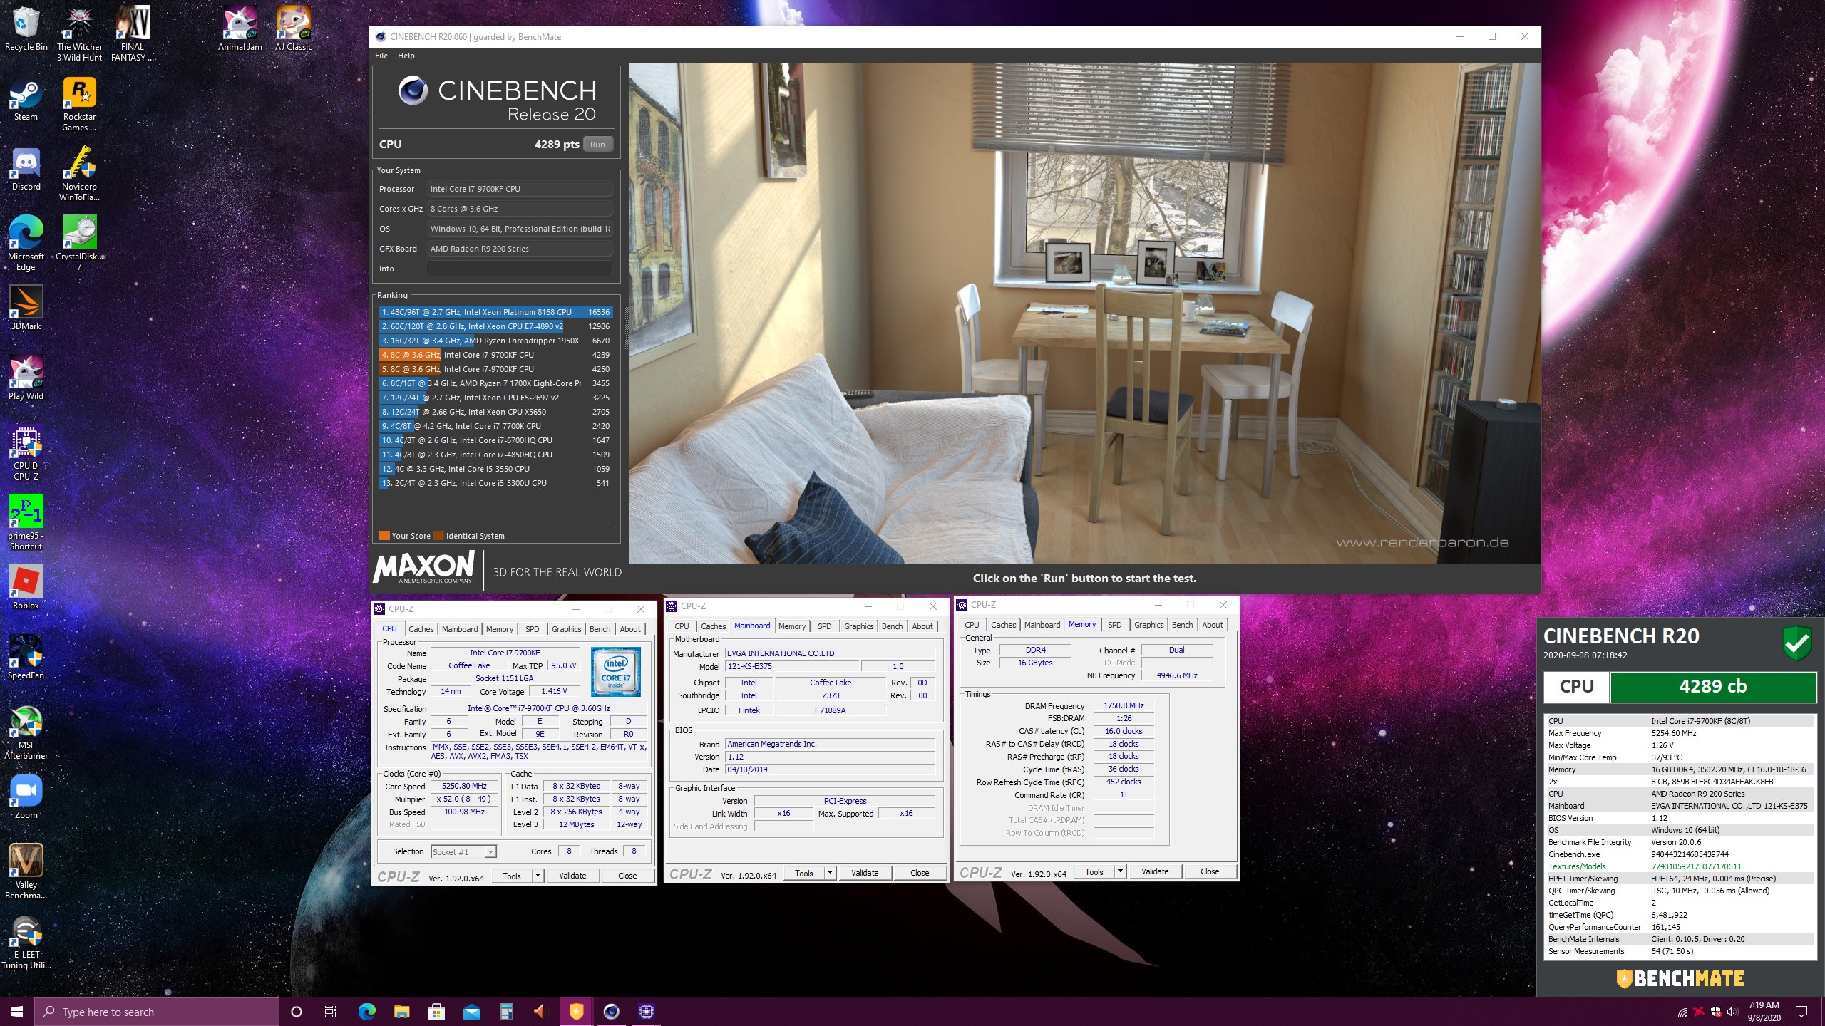Screen dimensions: 1825x1026
Task: Open the Animal Jam desktop shortcut
Action: click(240, 28)
